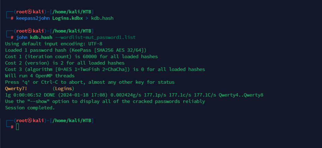
Task: Click the "Session completed." line
Action: pyautogui.click(x=30, y=108)
